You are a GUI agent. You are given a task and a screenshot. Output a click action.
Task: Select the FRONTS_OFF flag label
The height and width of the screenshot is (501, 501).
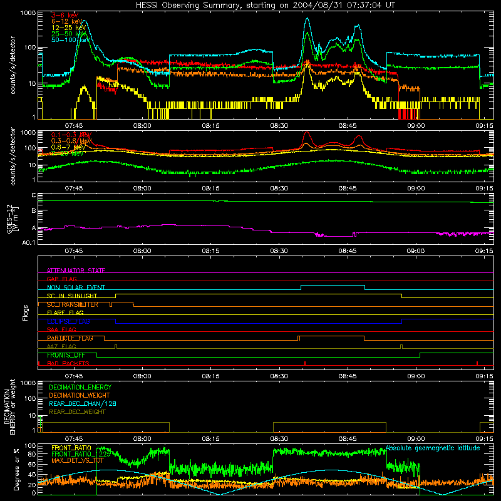pos(66,355)
